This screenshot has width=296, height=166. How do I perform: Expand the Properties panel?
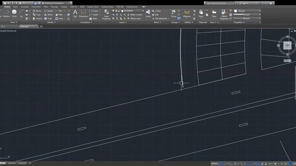239,22
